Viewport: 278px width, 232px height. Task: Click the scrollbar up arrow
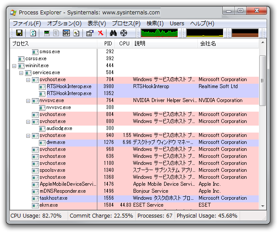pos(263,42)
